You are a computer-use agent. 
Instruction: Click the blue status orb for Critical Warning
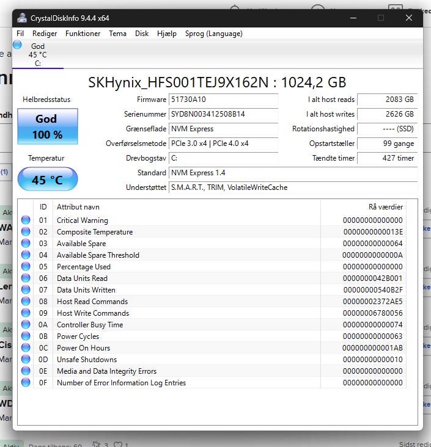pos(26,220)
